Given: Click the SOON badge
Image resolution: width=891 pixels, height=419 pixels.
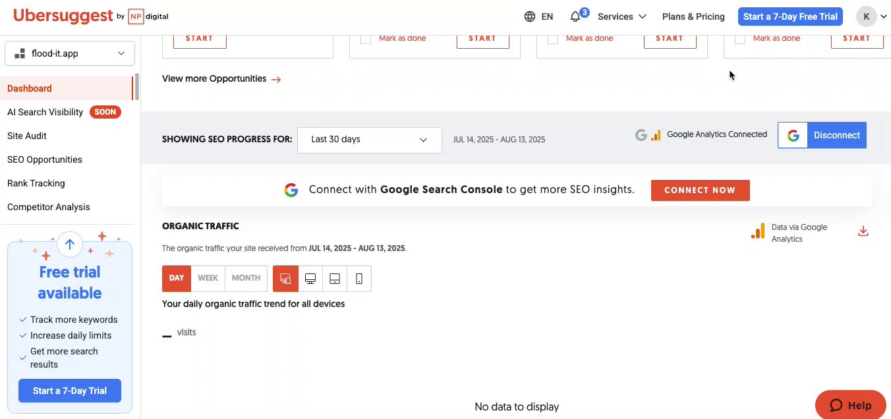Looking at the screenshot, I should click(105, 112).
